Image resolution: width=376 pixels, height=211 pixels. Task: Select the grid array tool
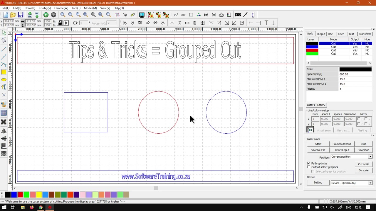pos(4,113)
